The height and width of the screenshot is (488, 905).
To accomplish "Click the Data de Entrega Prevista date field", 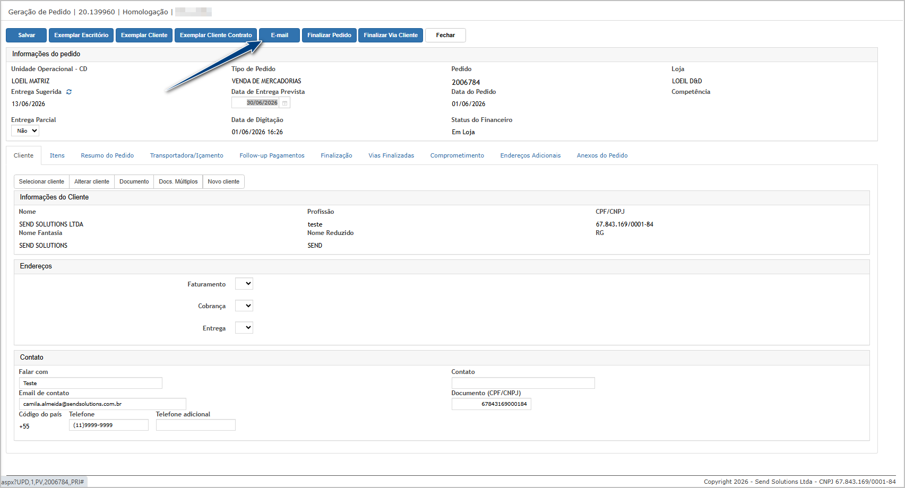I will [256, 103].
